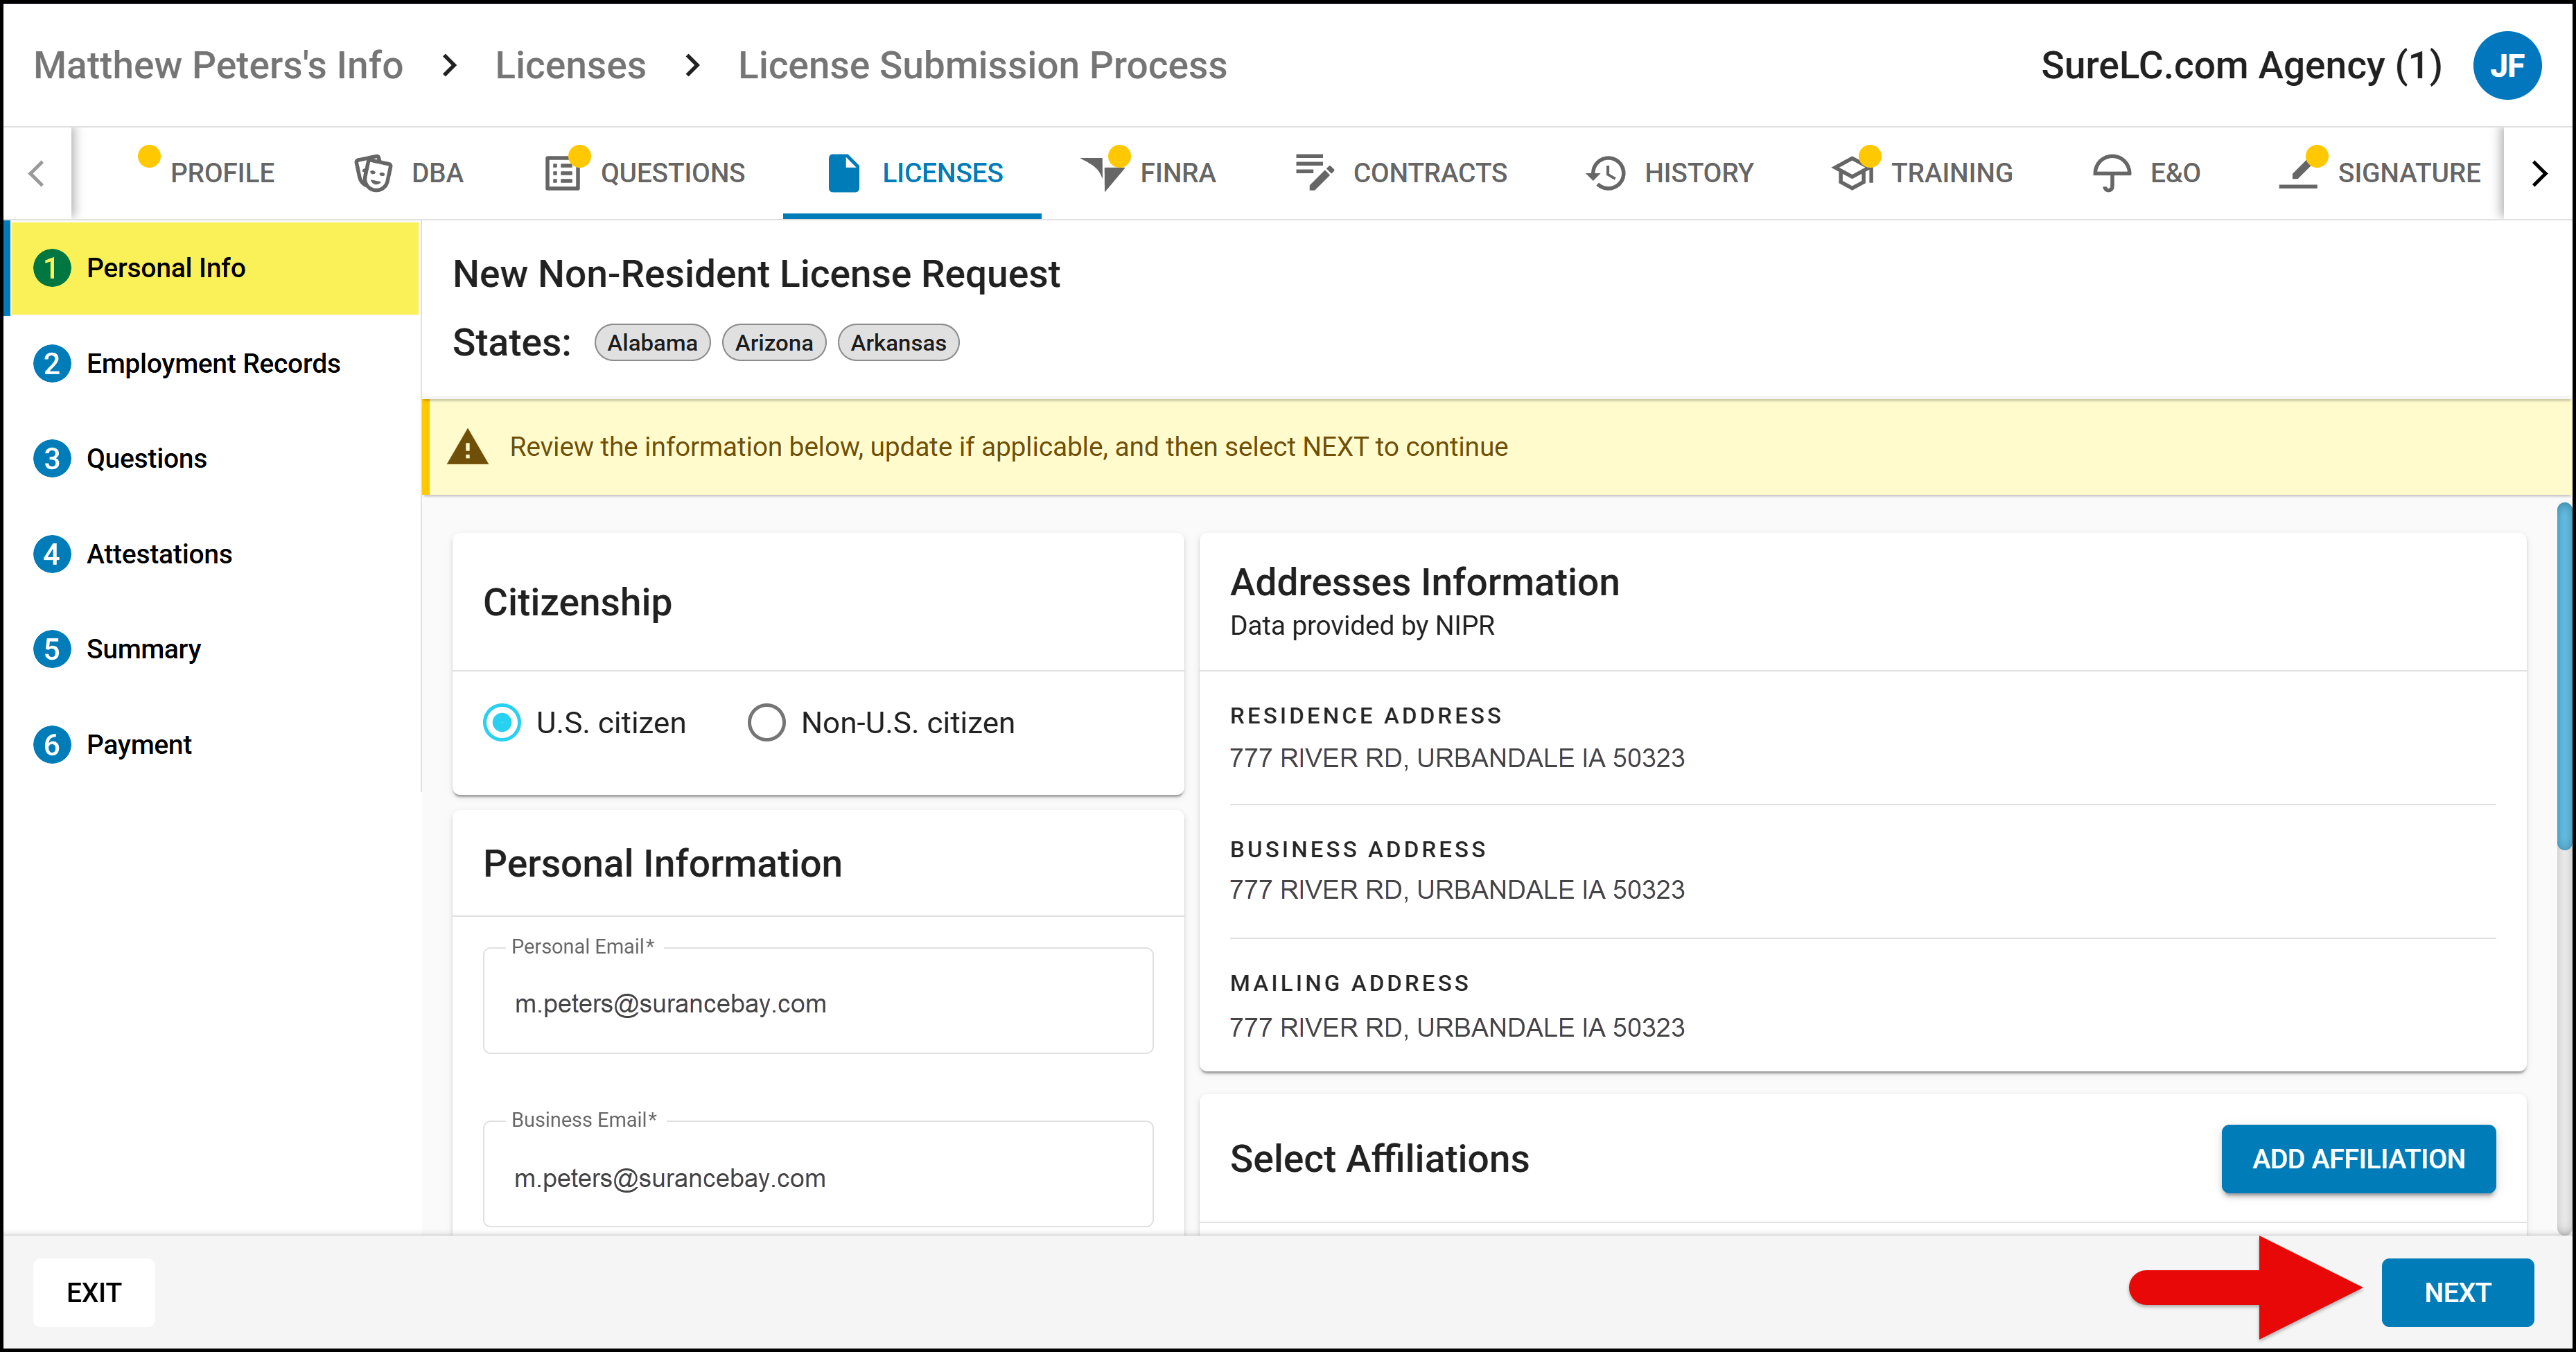The image size is (2576, 1352).
Task: Click the Training graduation cap icon
Action: click(1853, 173)
